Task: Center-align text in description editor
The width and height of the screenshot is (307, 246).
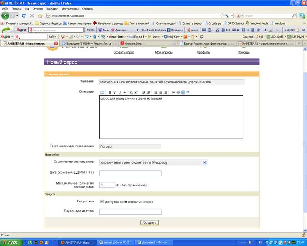Action: click(161, 92)
